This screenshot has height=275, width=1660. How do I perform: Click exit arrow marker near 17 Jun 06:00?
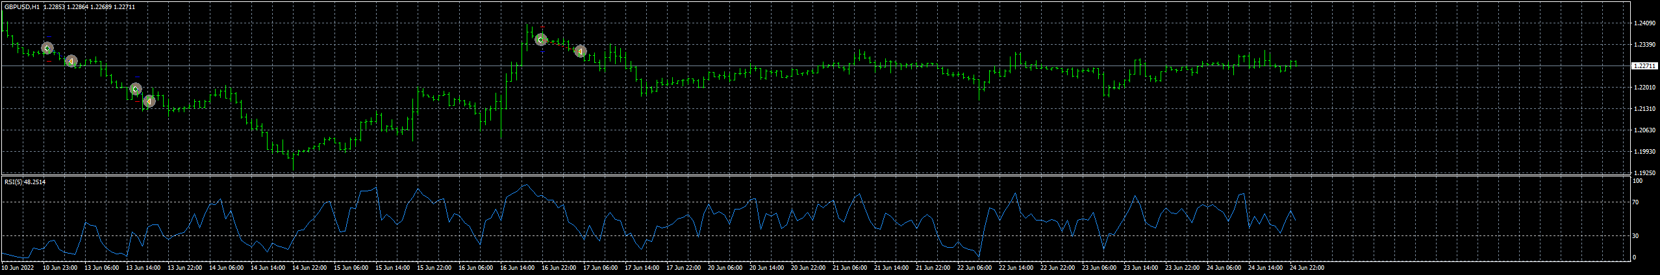pyautogui.click(x=581, y=51)
